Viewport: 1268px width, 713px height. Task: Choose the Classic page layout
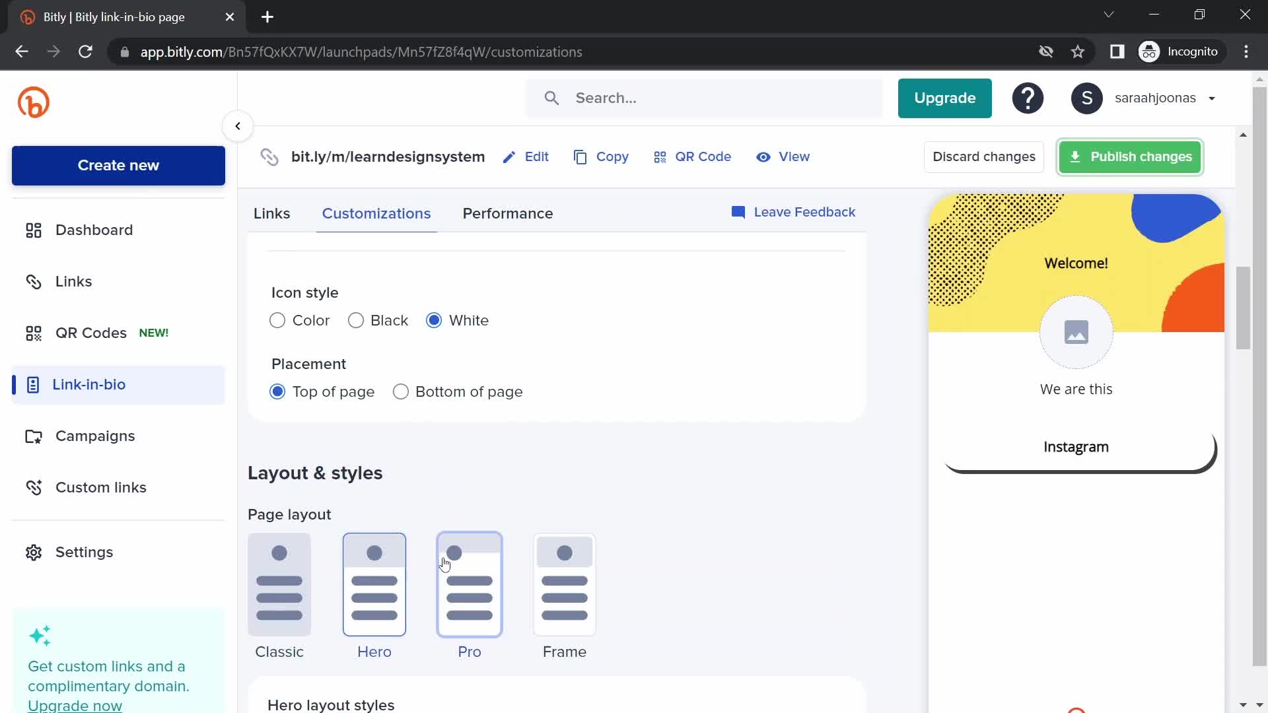click(279, 585)
